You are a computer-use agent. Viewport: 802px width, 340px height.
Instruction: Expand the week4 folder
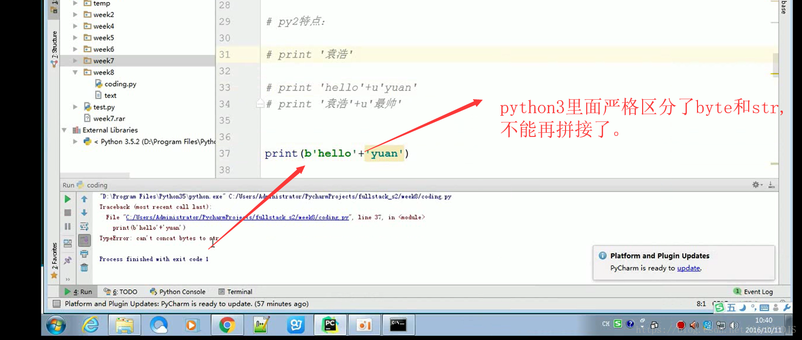coord(76,26)
